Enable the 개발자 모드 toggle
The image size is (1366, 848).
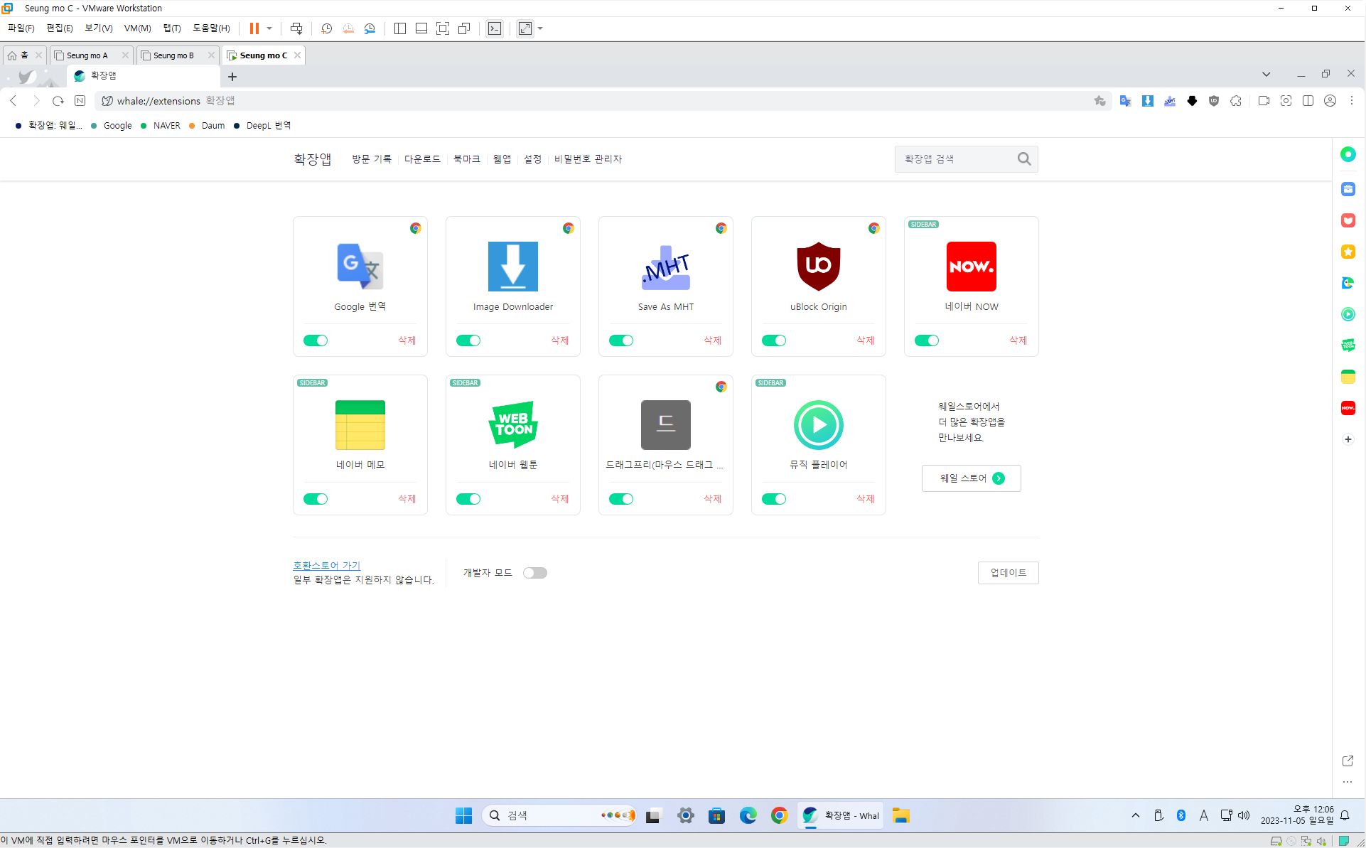[x=534, y=573]
